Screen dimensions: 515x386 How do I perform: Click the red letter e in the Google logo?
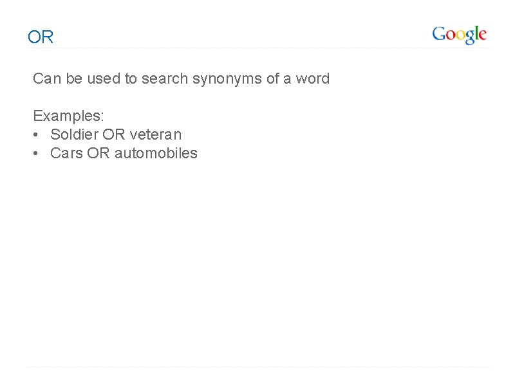click(482, 35)
